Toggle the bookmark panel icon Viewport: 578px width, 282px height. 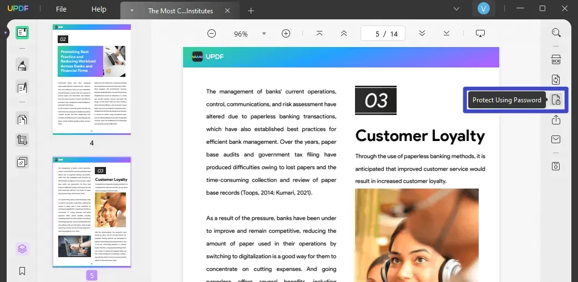22,271
